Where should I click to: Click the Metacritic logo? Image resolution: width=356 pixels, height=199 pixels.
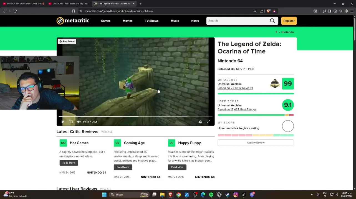click(x=73, y=21)
